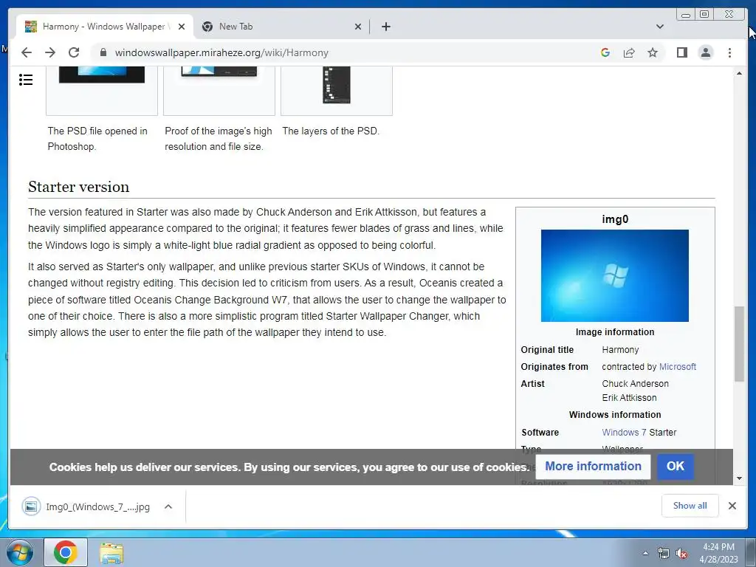
Task: Open the downloaded Img0 jpg file
Action: point(87,506)
